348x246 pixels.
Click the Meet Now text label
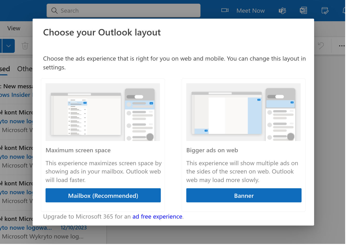(x=250, y=11)
